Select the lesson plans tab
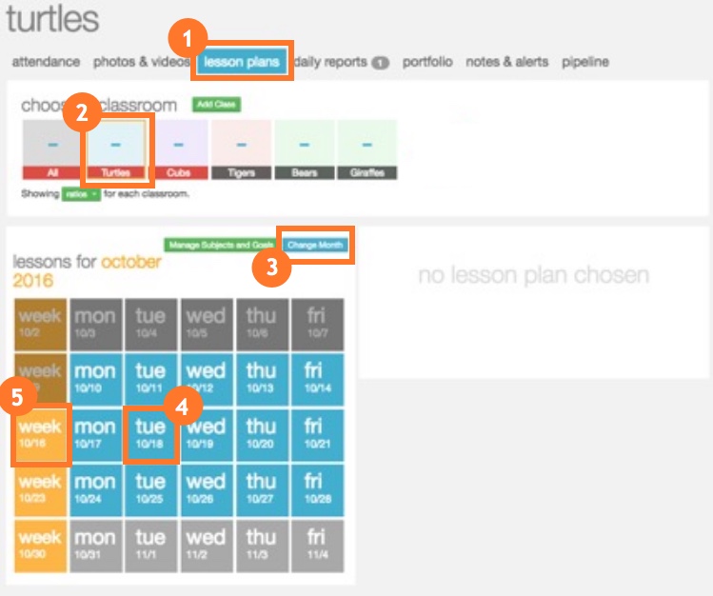Image resolution: width=713 pixels, height=596 pixels. click(242, 62)
